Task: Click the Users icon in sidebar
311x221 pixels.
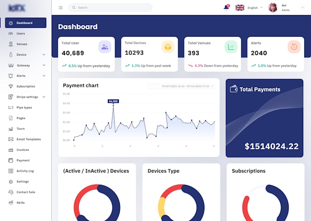Action: click(11, 33)
